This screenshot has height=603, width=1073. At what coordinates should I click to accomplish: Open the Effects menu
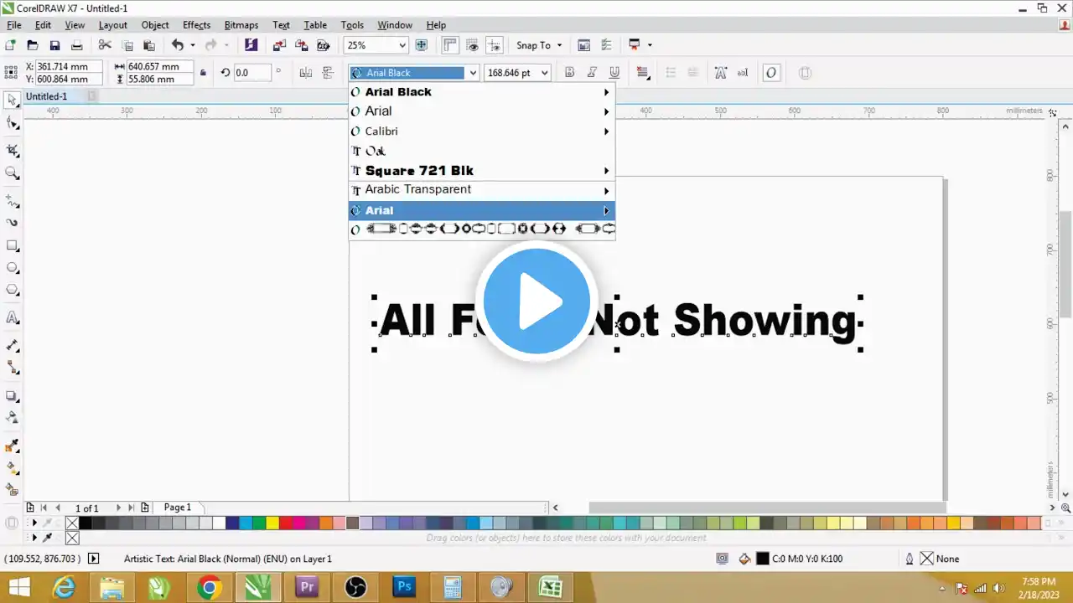coord(196,25)
